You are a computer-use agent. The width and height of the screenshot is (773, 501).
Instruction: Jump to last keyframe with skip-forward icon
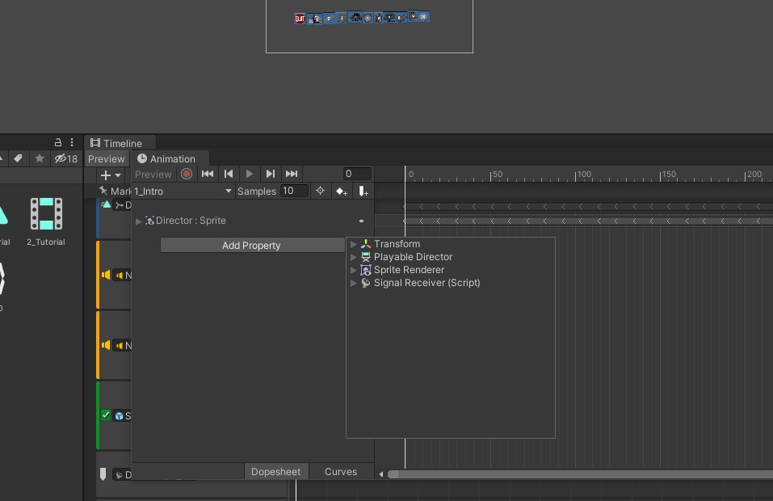[x=292, y=174]
